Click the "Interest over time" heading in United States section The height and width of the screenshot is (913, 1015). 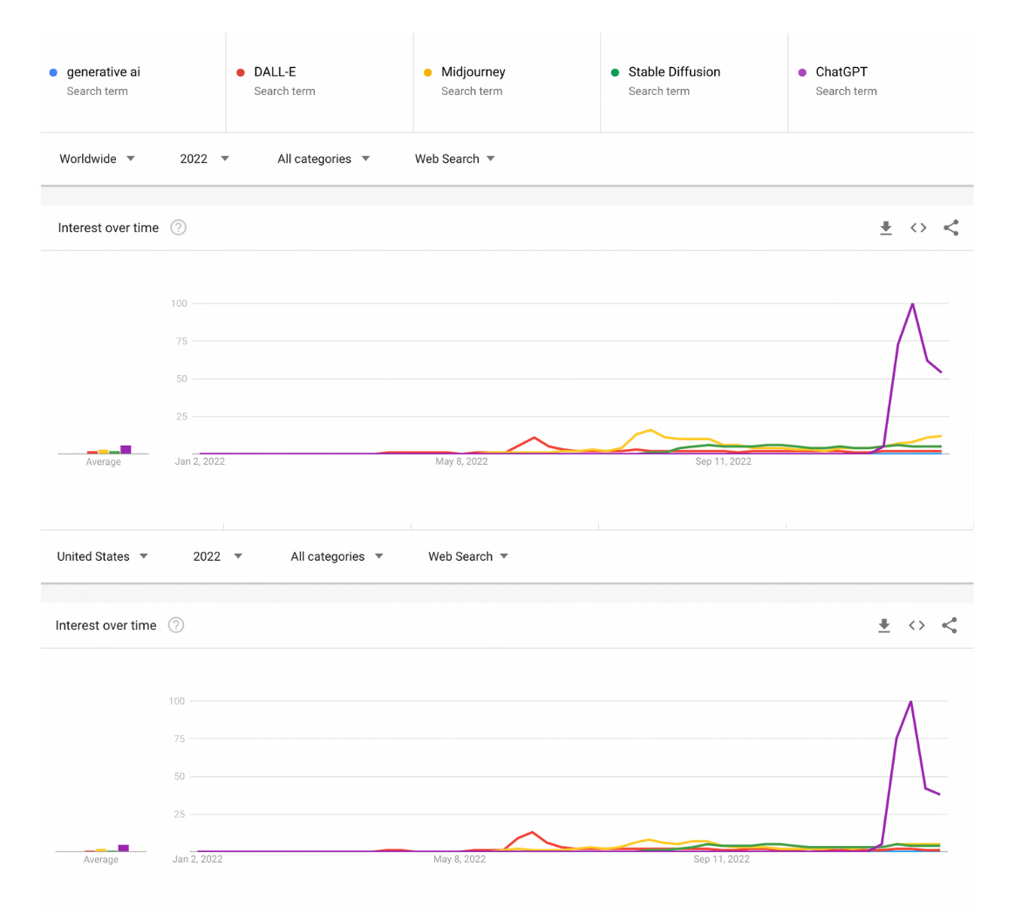click(x=106, y=625)
